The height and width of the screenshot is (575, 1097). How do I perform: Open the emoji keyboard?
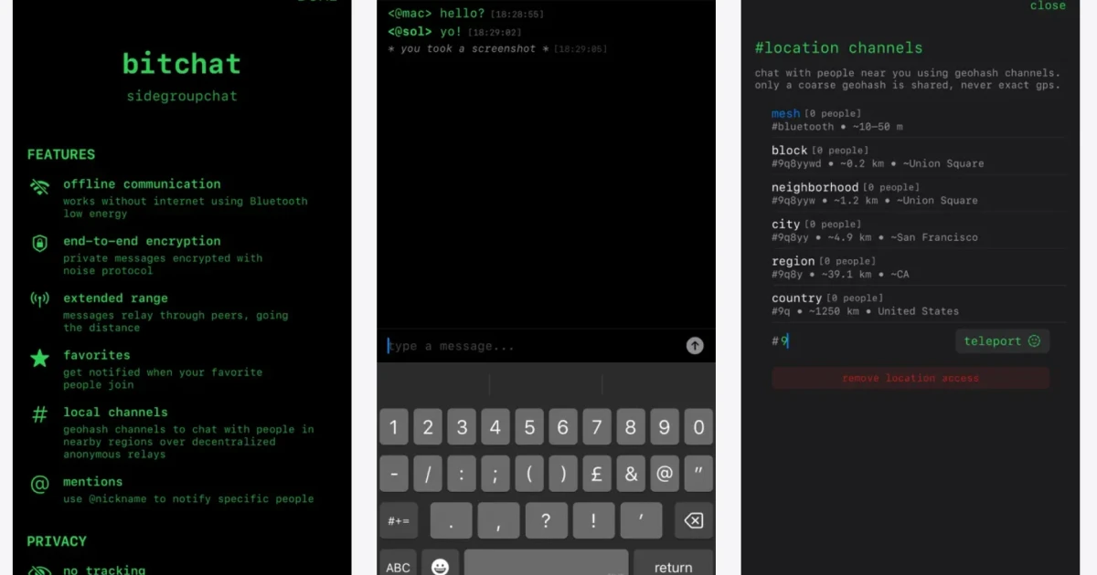[440, 567]
